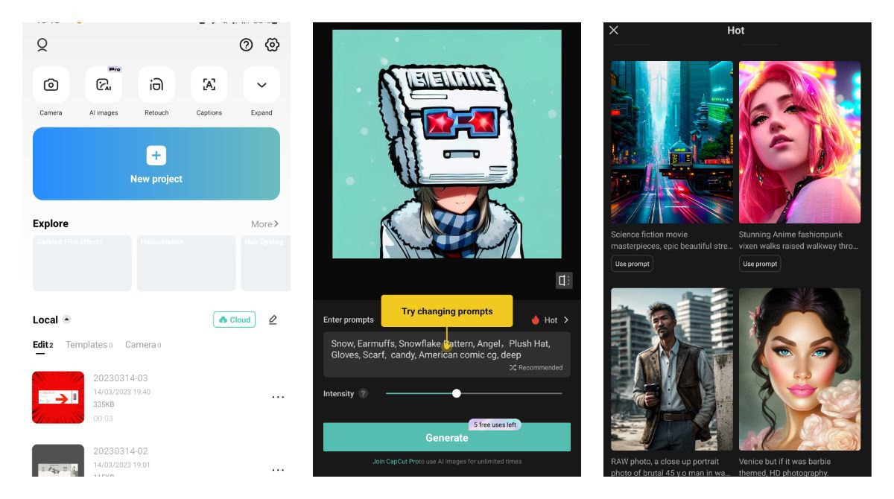Select the Science fiction movie masterpieces description
The width and height of the screenshot is (894, 499).
tap(671, 240)
